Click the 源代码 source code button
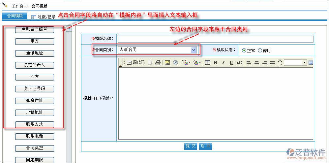329x163 pixels. pyautogui.click(x=135, y=62)
